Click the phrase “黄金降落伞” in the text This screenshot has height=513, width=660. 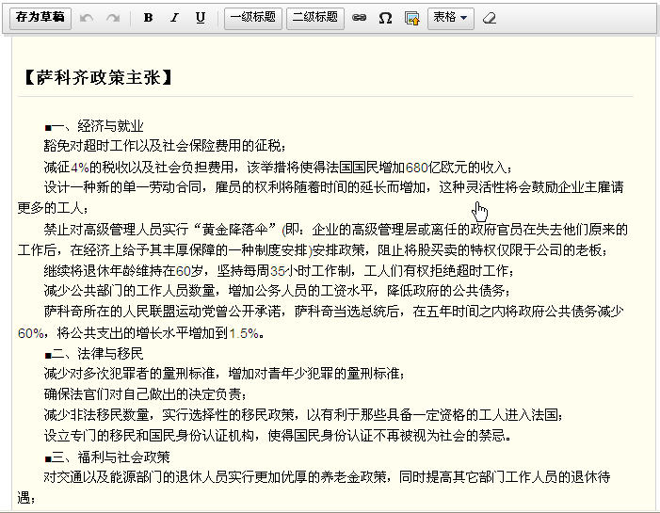(x=234, y=230)
